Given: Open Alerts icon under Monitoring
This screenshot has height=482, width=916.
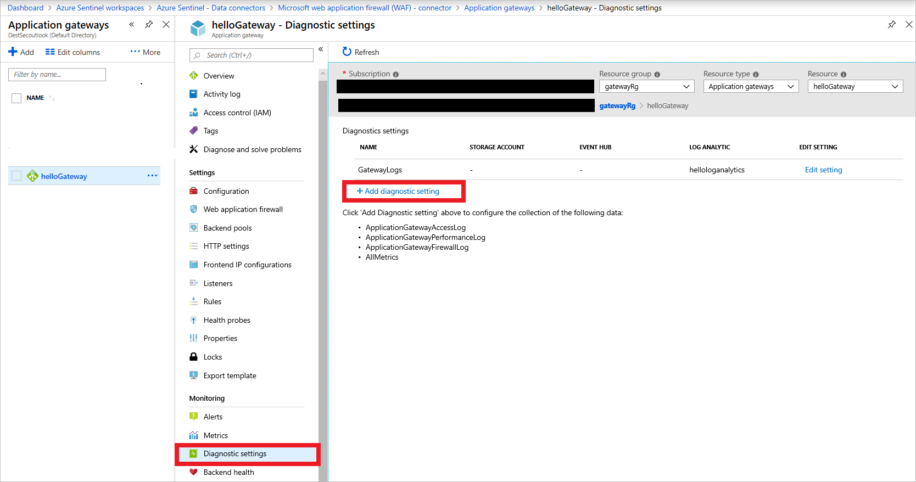Looking at the screenshot, I should [193, 417].
